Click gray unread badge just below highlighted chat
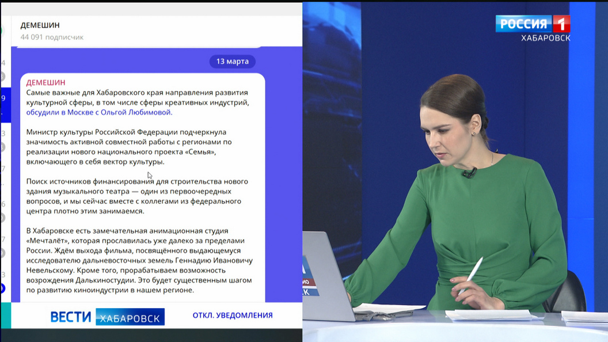The image size is (608, 342). click(2, 147)
